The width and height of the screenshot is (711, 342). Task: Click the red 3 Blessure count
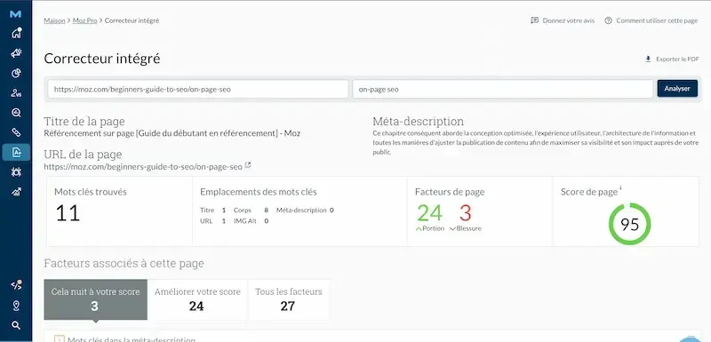pyautogui.click(x=465, y=213)
